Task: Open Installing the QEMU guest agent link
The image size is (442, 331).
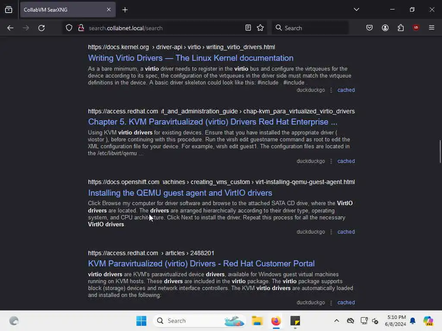Action: pyautogui.click(x=180, y=193)
